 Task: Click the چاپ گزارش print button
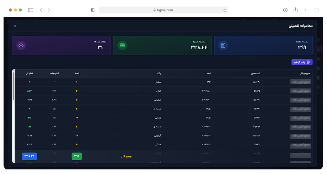pos(302,62)
